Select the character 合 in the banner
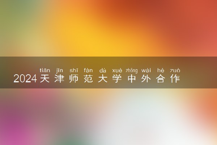This screenshot has height=145, width=217. 161,79
